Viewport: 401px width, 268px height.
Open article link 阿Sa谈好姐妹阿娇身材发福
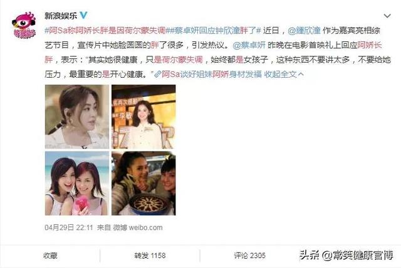pos(212,75)
